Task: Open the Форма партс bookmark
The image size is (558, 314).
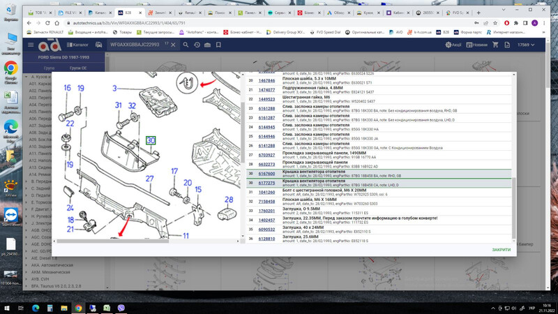Action: tap(467, 32)
